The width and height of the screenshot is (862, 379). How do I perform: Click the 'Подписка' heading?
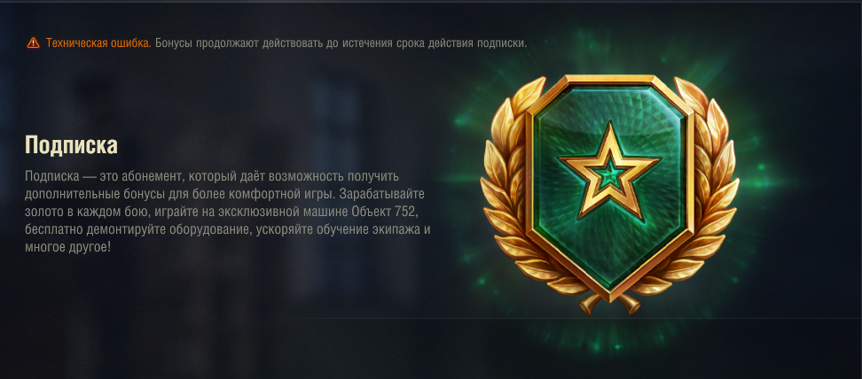[x=72, y=145]
